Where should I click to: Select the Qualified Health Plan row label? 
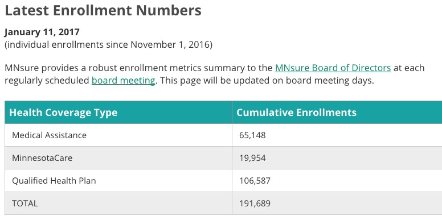tap(54, 181)
